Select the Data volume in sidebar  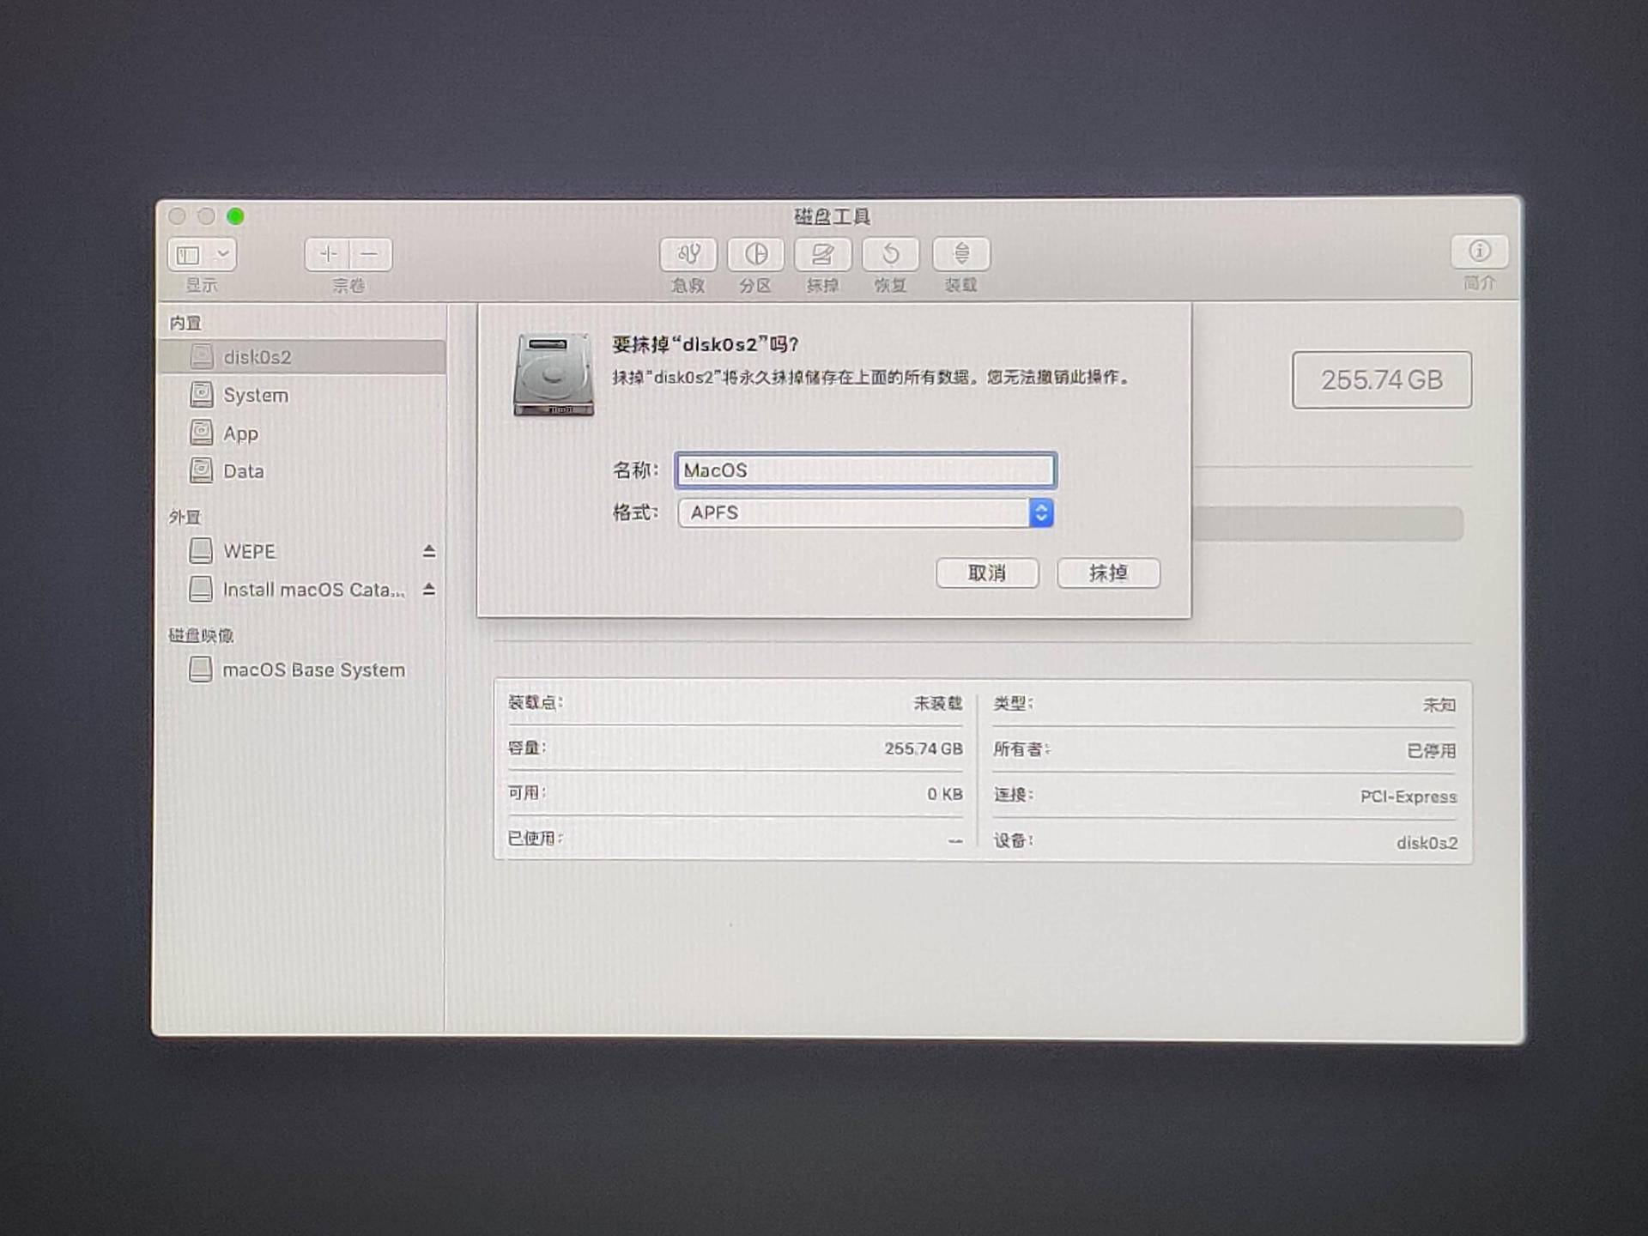(302, 470)
